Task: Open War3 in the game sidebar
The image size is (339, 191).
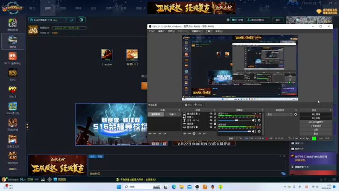Action: (x=13, y=91)
